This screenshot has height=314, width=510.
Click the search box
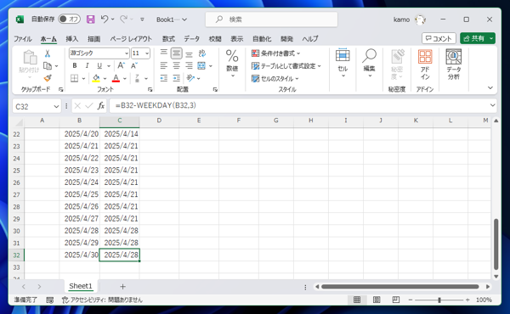tap(271, 20)
